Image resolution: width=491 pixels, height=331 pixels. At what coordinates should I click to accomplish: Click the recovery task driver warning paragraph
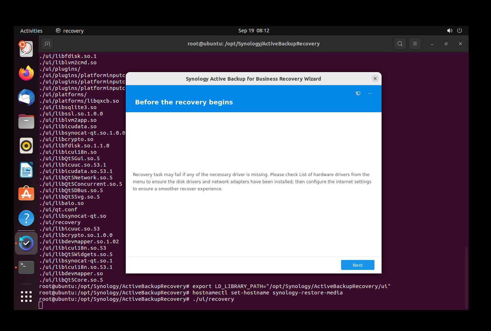click(x=252, y=182)
